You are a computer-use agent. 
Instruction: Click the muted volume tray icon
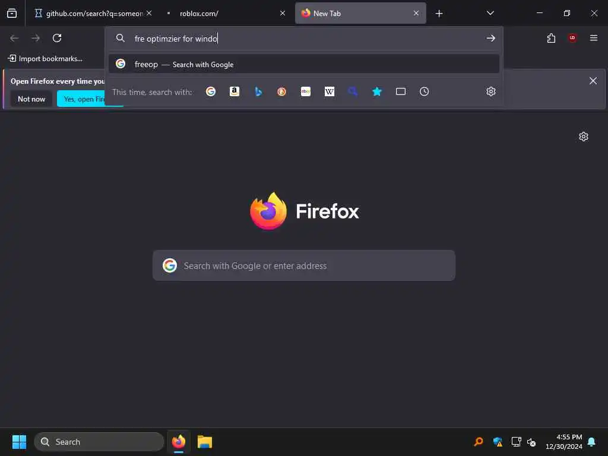[x=531, y=442]
